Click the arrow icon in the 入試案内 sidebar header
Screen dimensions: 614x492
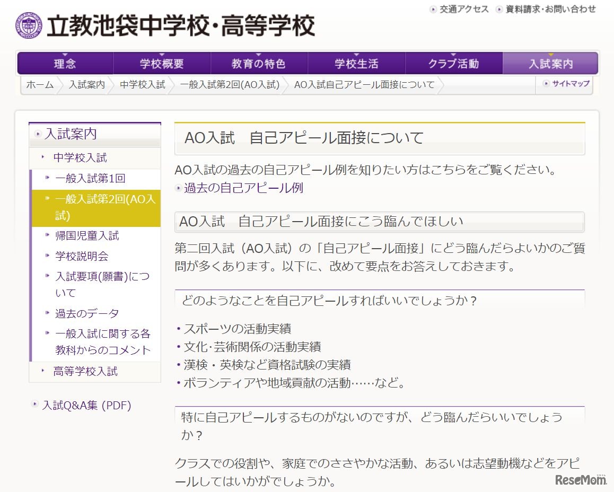coord(37,134)
